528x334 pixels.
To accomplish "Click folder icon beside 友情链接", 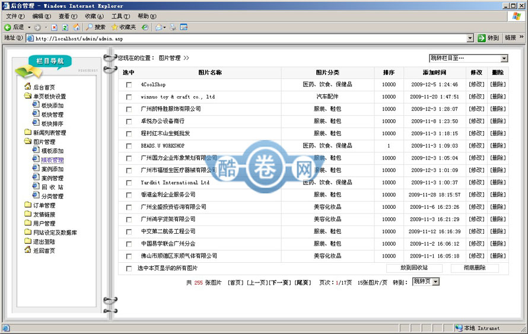I will pos(28,214).
